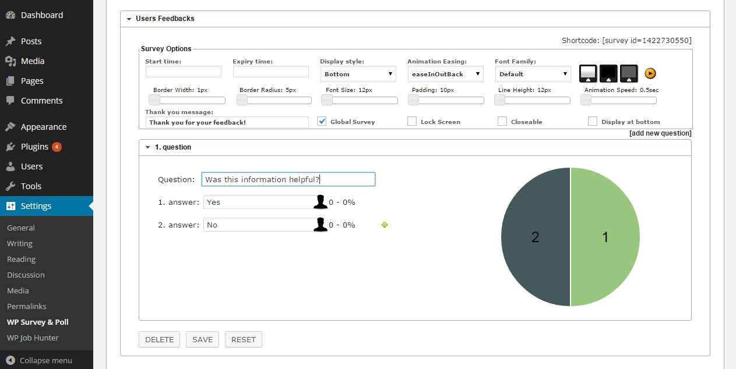The height and width of the screenshot is (369, 736).
Task: Click the Thank you message field
Action: pos(227,122)
